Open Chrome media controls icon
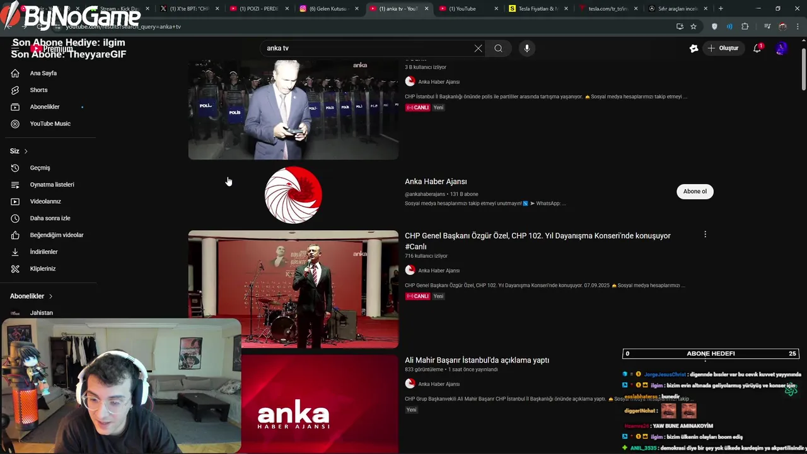The image size is (807, 454). point(767,26)
